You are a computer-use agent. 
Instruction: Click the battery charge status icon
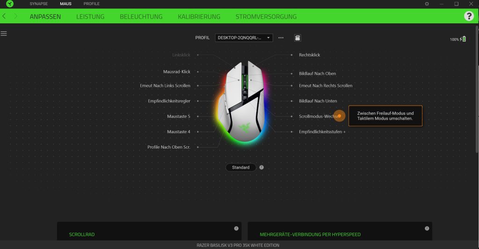point(463,39)
